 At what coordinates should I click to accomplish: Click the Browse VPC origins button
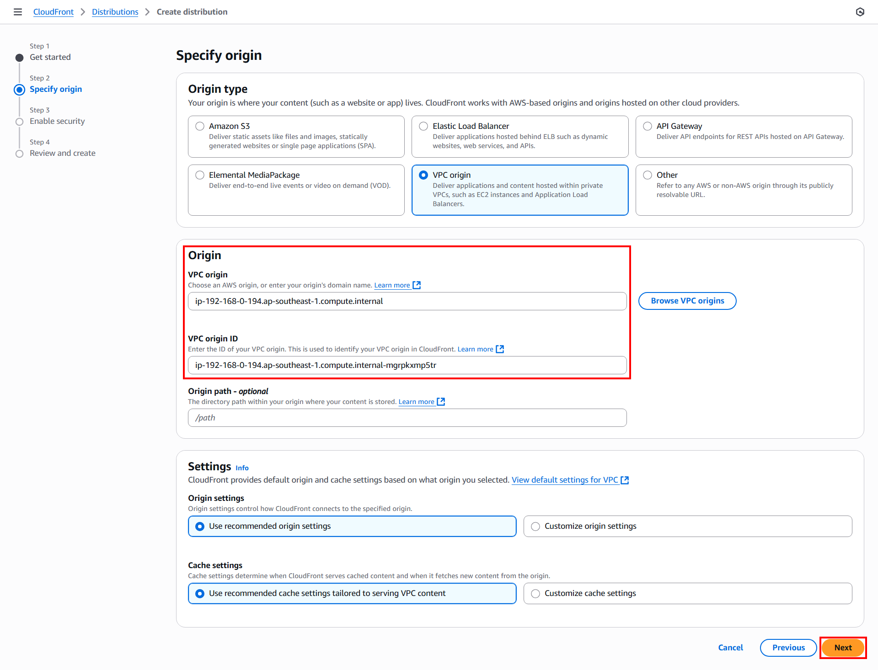(x=687, y=301)
